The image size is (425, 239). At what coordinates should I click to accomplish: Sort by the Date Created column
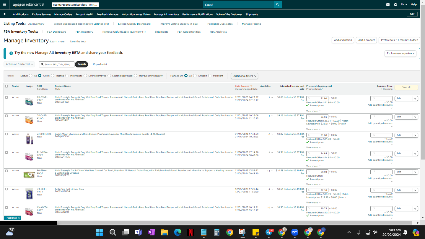pos(243,86)
